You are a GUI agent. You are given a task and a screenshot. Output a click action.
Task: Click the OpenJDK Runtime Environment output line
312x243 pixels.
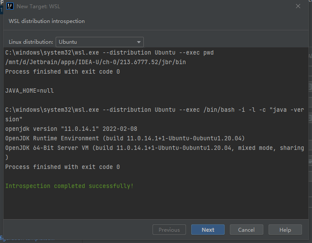point(125,139)
